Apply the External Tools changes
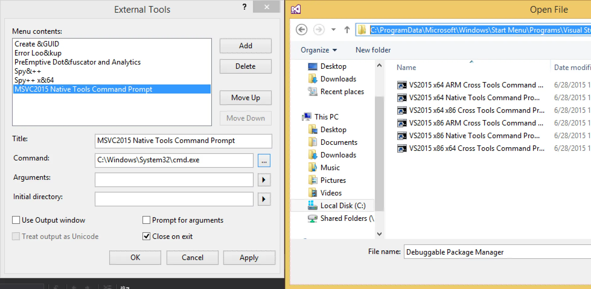 pos(249,258)
